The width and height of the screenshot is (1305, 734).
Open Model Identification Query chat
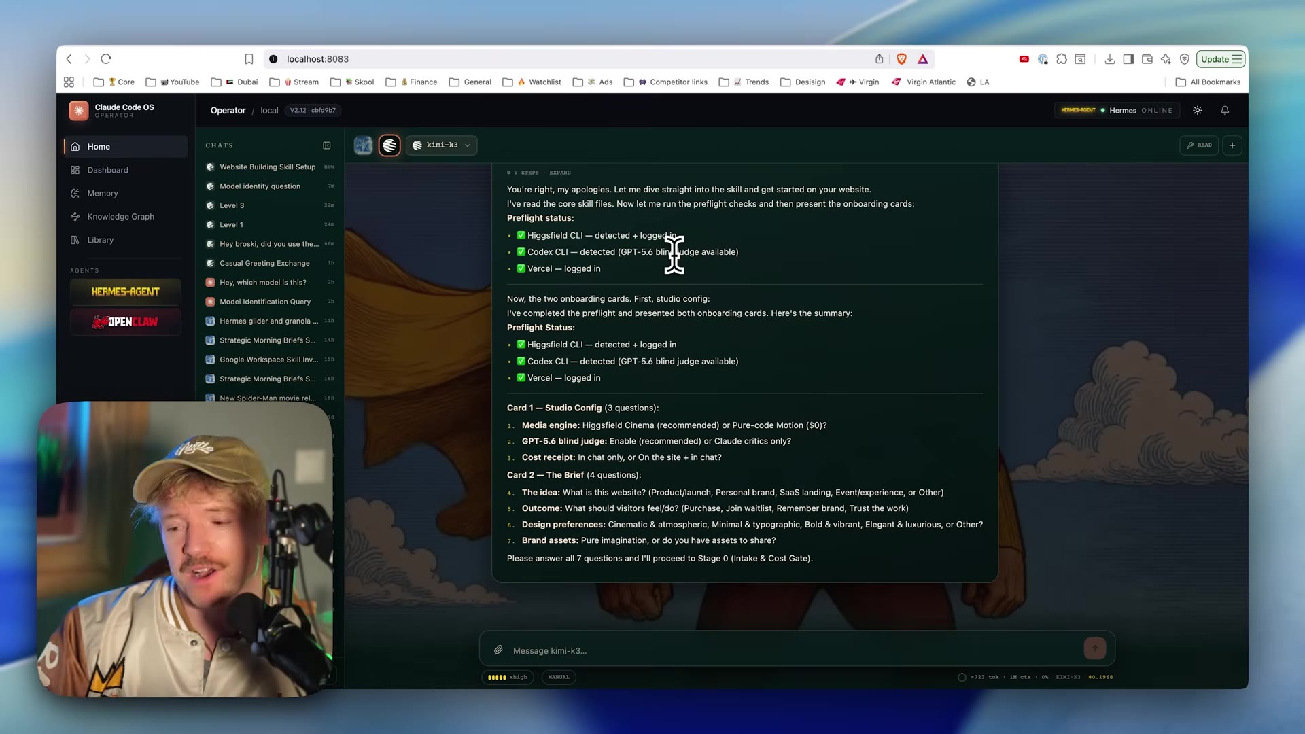coord(270,302)
